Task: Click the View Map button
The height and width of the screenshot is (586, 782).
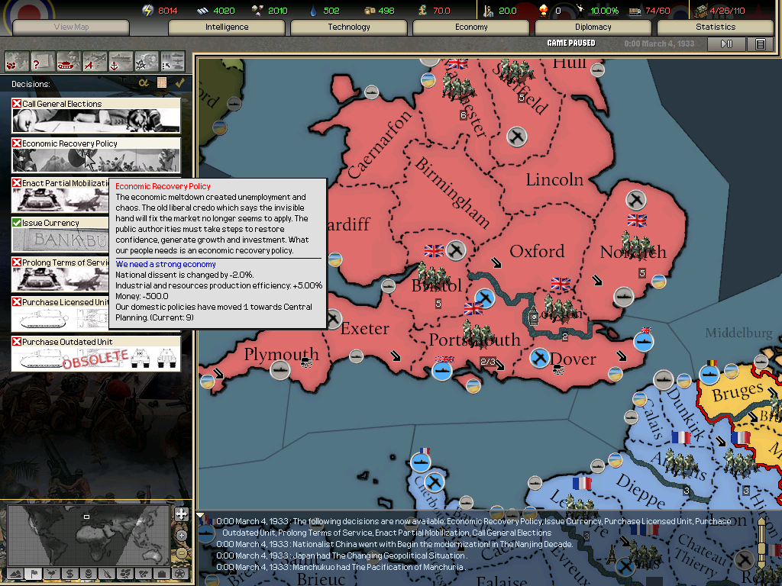Action: pos(71,27)
